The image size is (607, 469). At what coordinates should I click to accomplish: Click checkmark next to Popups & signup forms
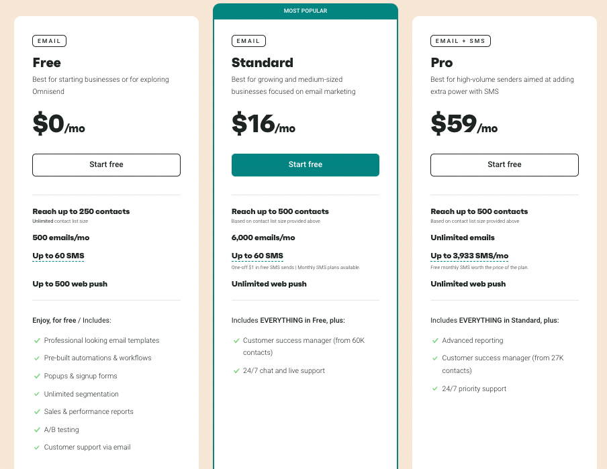pos(37,376)
